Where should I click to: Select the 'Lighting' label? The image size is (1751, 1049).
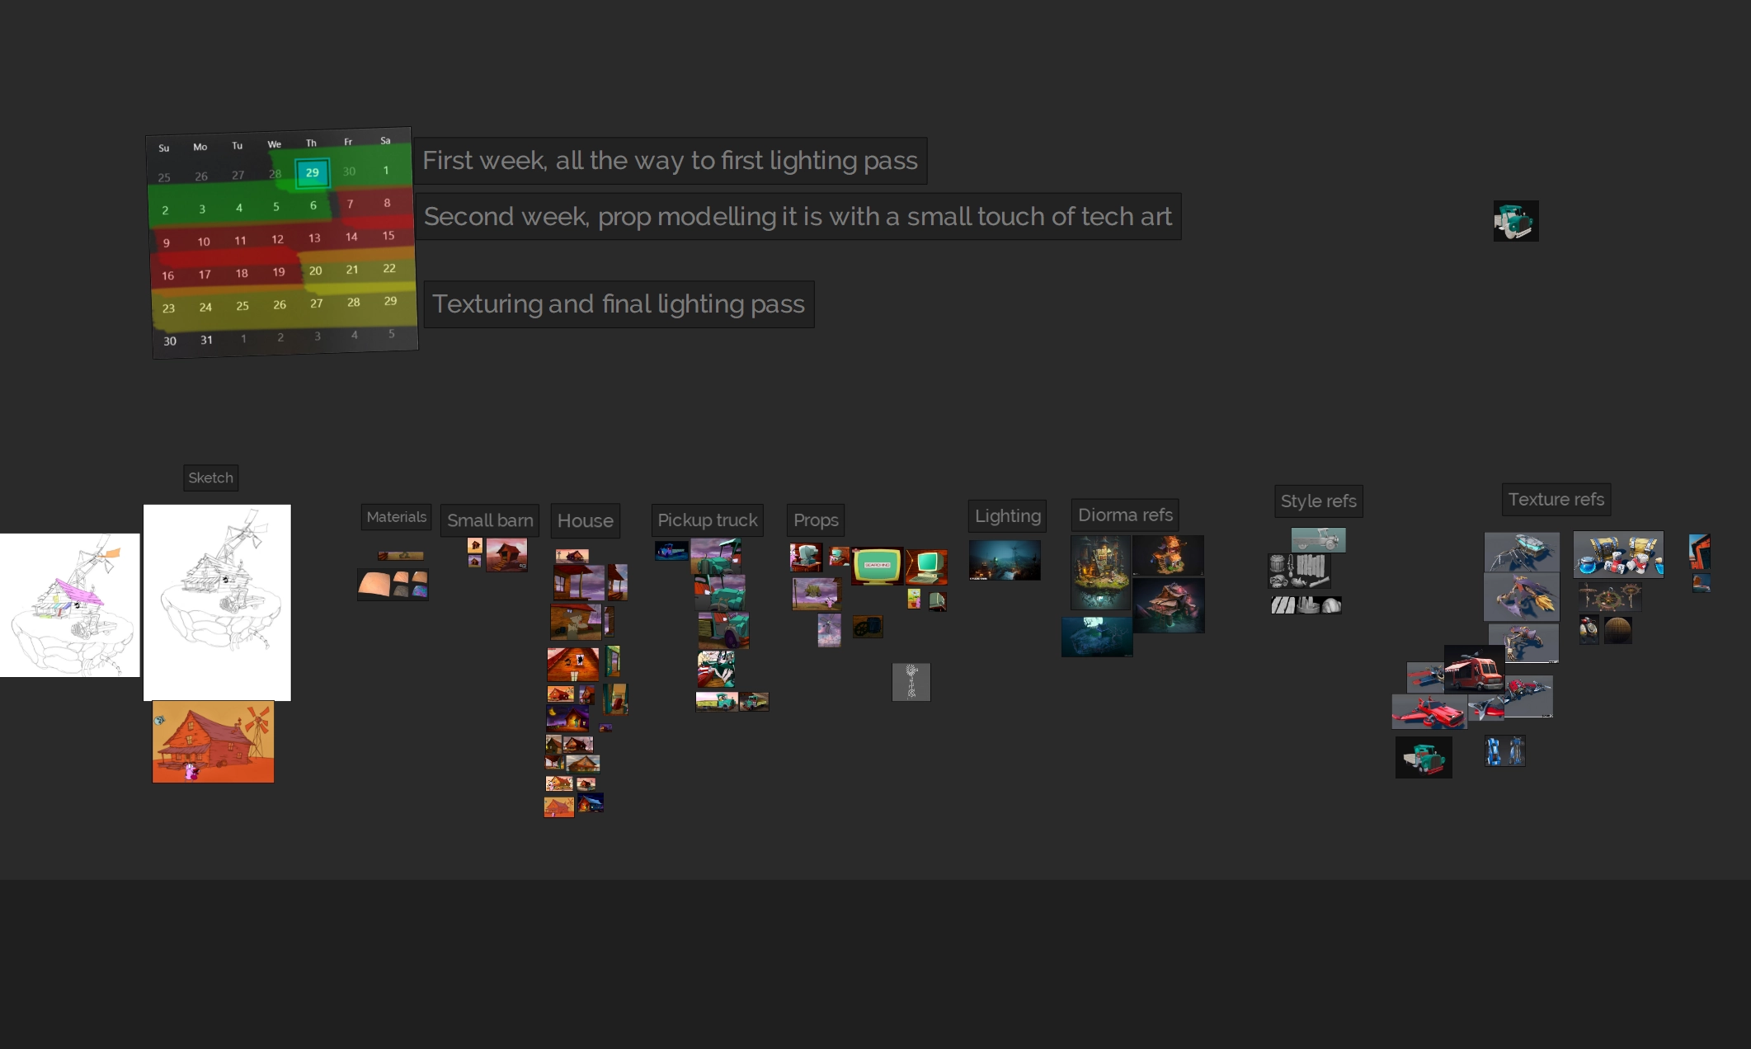click(1007, 515)
